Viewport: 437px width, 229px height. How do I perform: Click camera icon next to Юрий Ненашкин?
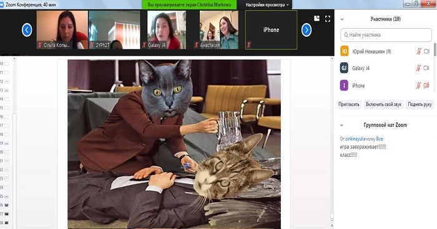pos(426,51)
